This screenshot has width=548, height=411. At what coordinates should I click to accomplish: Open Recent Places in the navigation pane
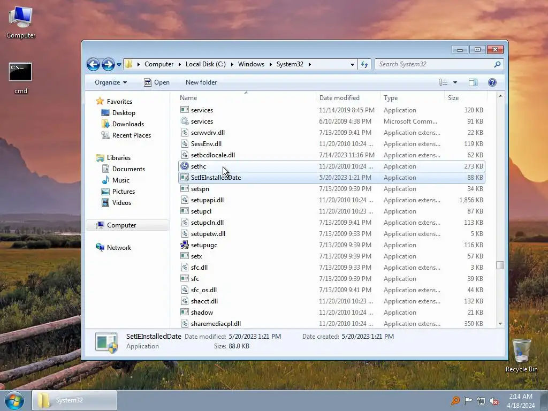tap(132, 135)
